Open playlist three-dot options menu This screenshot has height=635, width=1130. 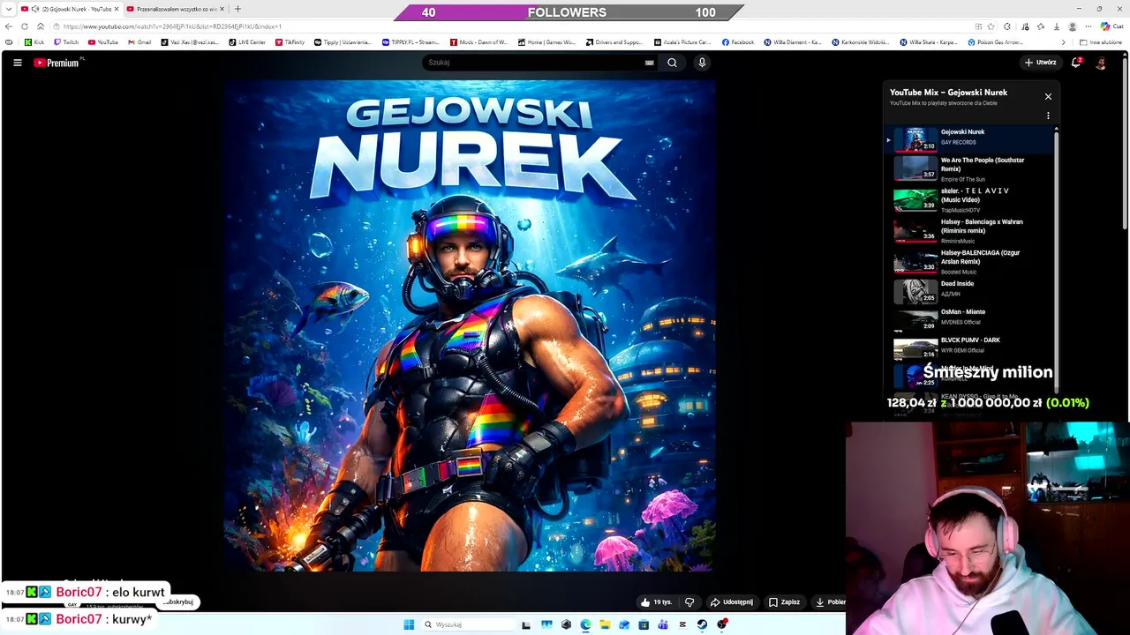(1048, 116)
